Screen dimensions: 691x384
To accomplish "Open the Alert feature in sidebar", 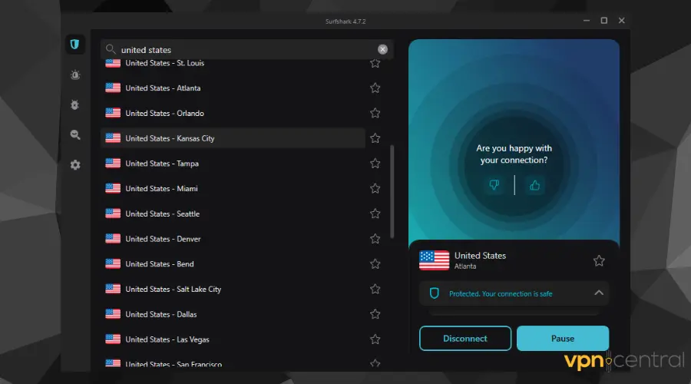I will pos(75,75).
